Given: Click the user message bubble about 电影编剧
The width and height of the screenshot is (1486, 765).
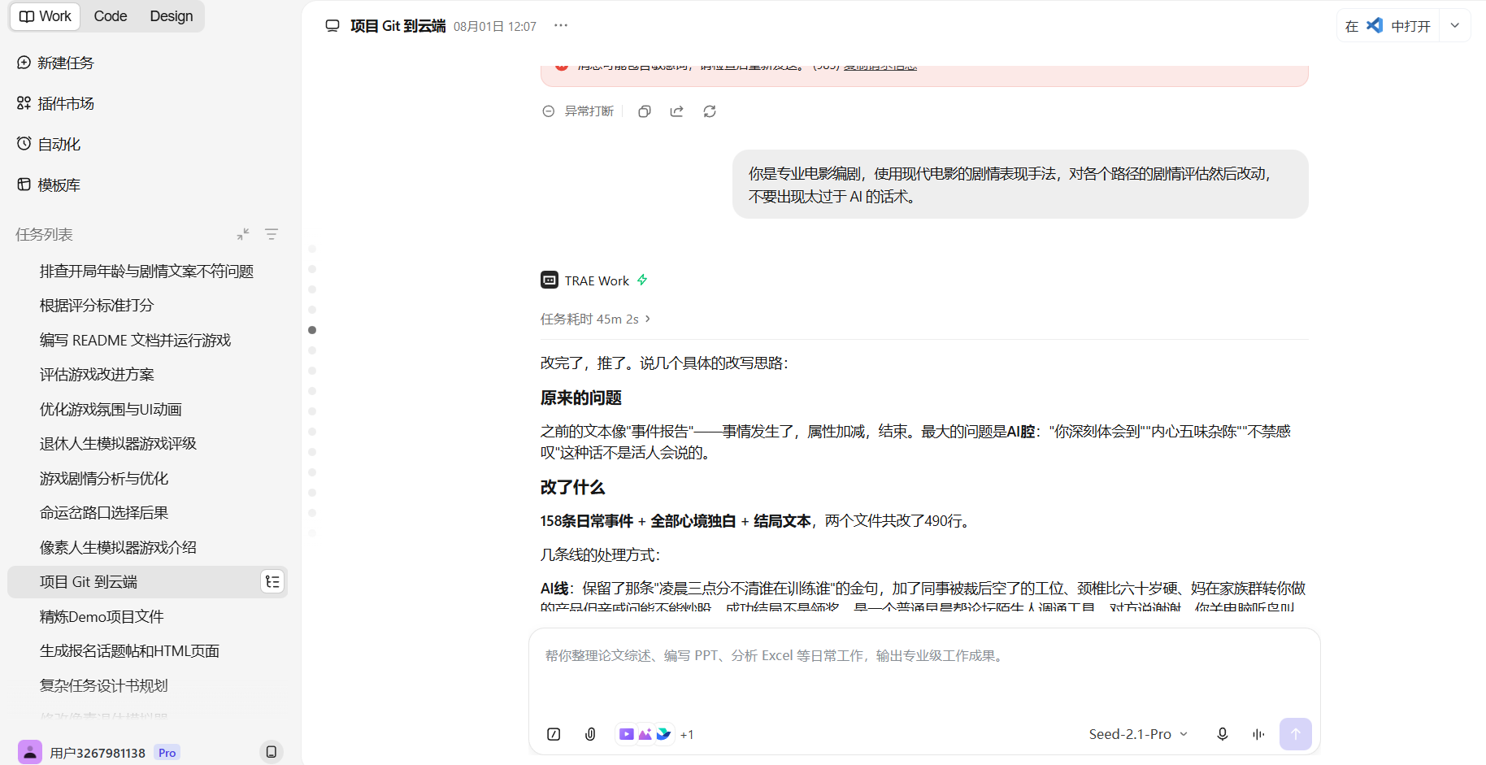Looking at the screenshot, I should (x=1020, y=185).
